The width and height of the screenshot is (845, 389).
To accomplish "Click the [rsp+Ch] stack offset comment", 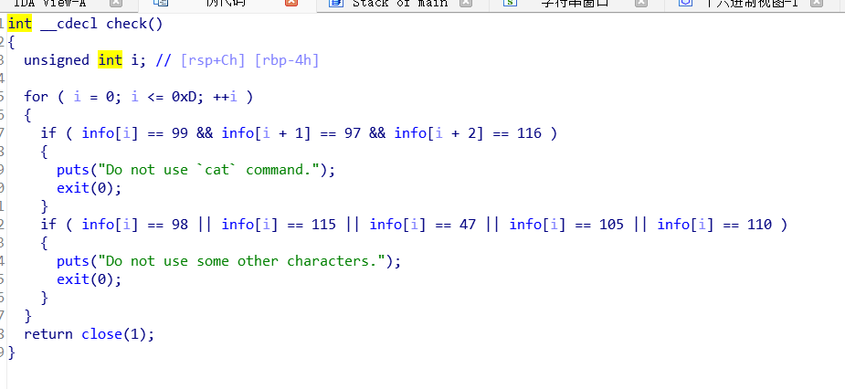I will 213,60.
